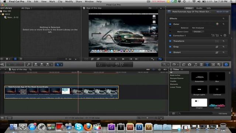Image resolution: width=236 pixels, height=133 pixels.
Task: Open Spotlight search in the menu bar
Action: (231, 1)
